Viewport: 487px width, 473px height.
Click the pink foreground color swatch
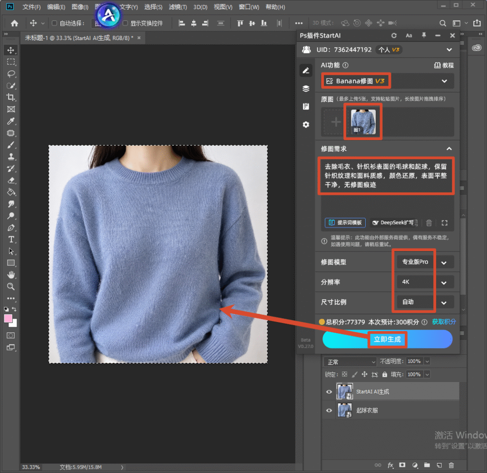point(8,319)
